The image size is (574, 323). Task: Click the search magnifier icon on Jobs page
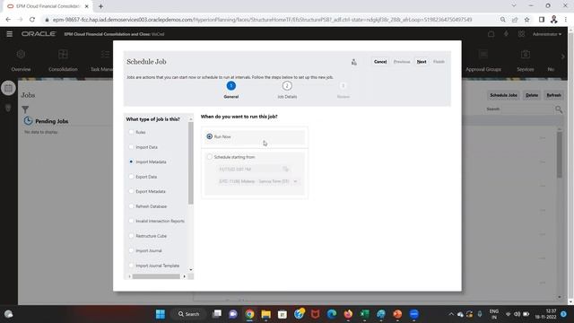[558, 109]
